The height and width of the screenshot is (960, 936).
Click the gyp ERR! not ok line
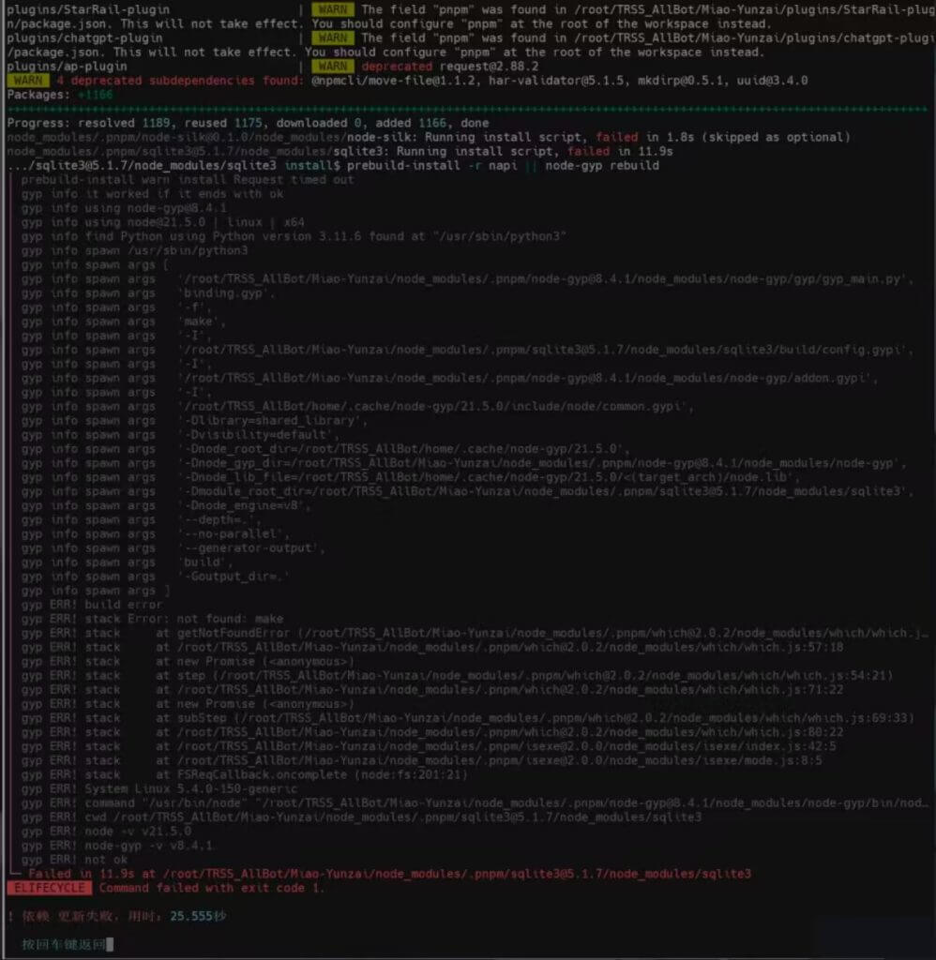coord(74,860)
